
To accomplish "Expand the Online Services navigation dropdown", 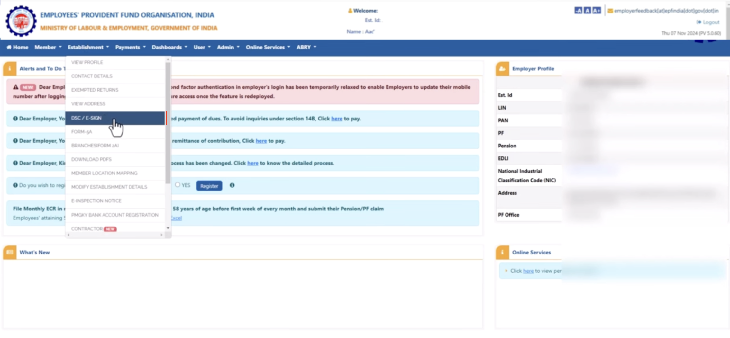I will pos(268,47).
